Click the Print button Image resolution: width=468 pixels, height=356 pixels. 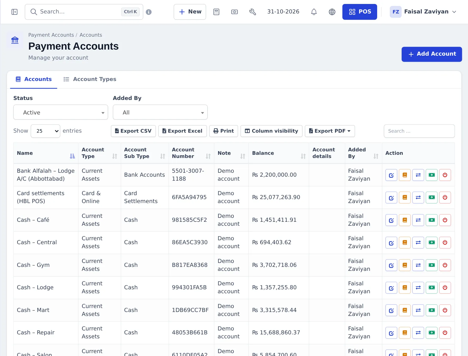click(224, 131)
